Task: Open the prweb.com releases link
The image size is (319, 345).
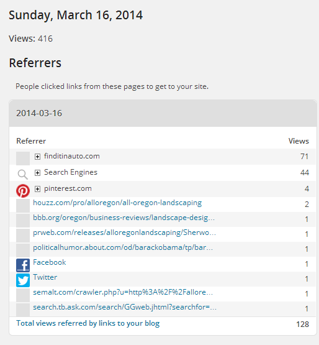Action: pos(125,232)
